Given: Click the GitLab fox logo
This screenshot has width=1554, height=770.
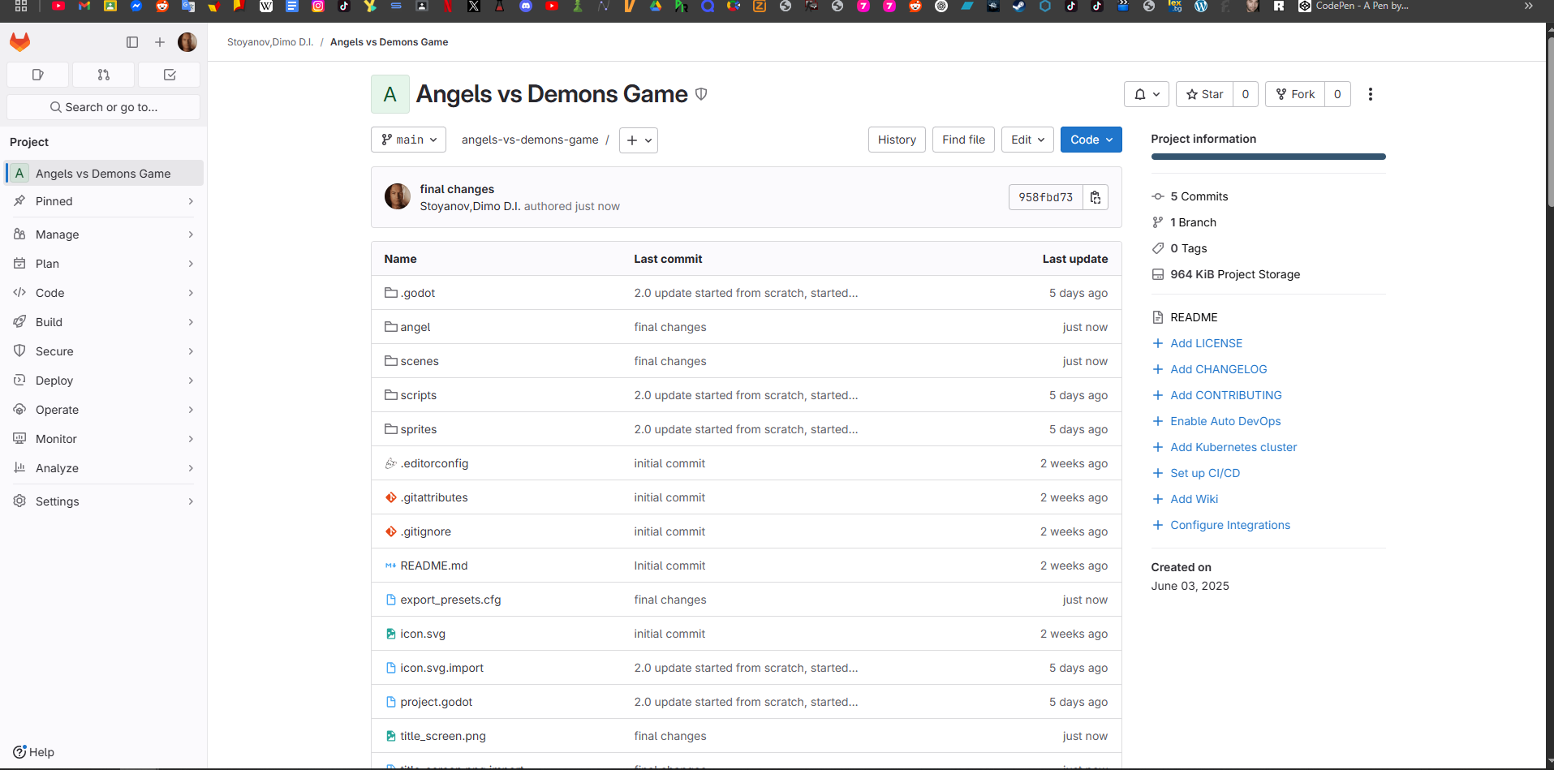Looking at the screenshot, I should 20,41.
